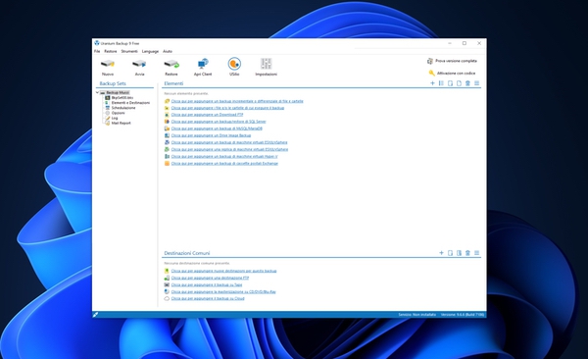Click the plus icon in Elementi header
Screen dimensions: 588x359
(432, 83)
